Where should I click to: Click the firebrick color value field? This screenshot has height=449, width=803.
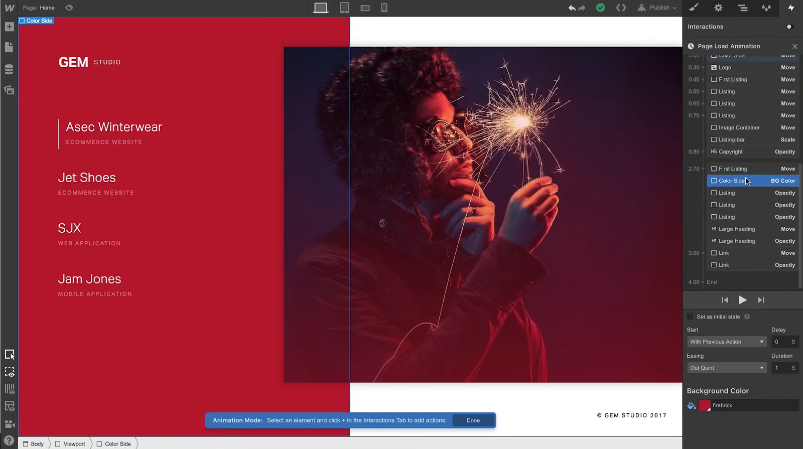click(754, 405)
